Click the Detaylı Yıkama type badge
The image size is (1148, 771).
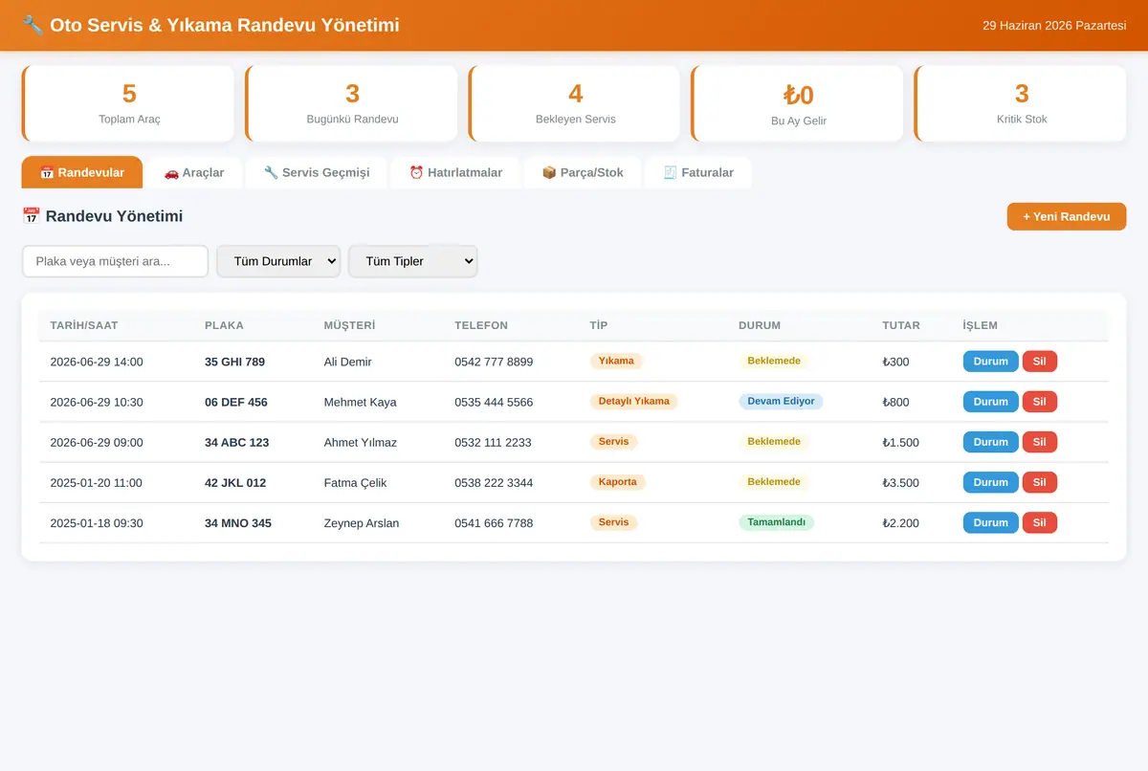point(633,402)
